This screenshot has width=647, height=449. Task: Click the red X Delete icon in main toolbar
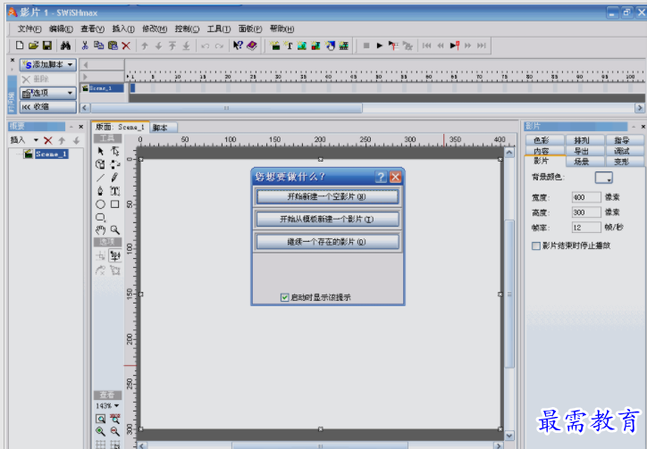coord(126,46)
